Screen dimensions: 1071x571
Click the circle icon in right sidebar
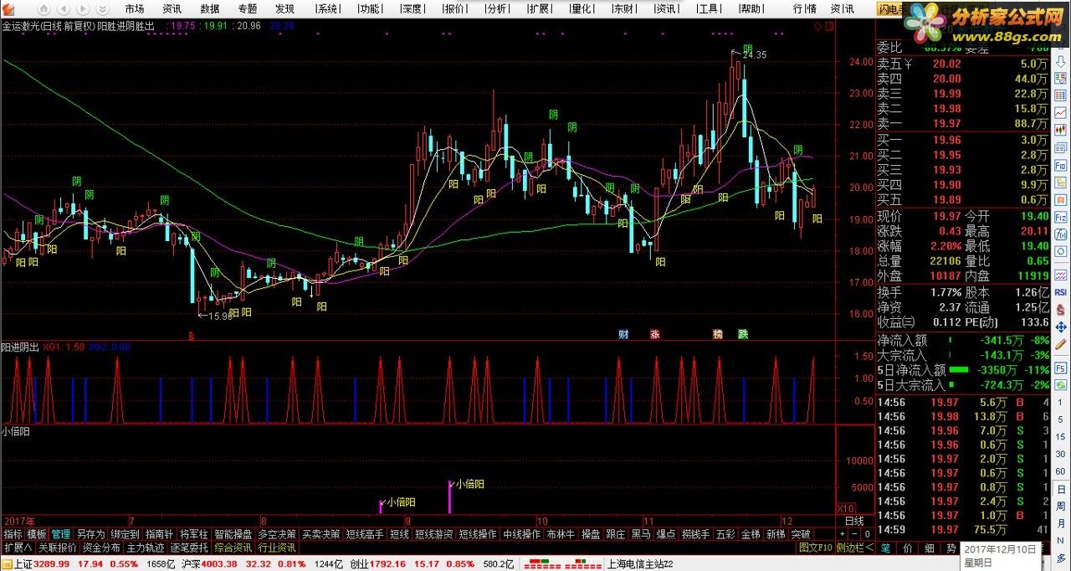point(1060,250)
